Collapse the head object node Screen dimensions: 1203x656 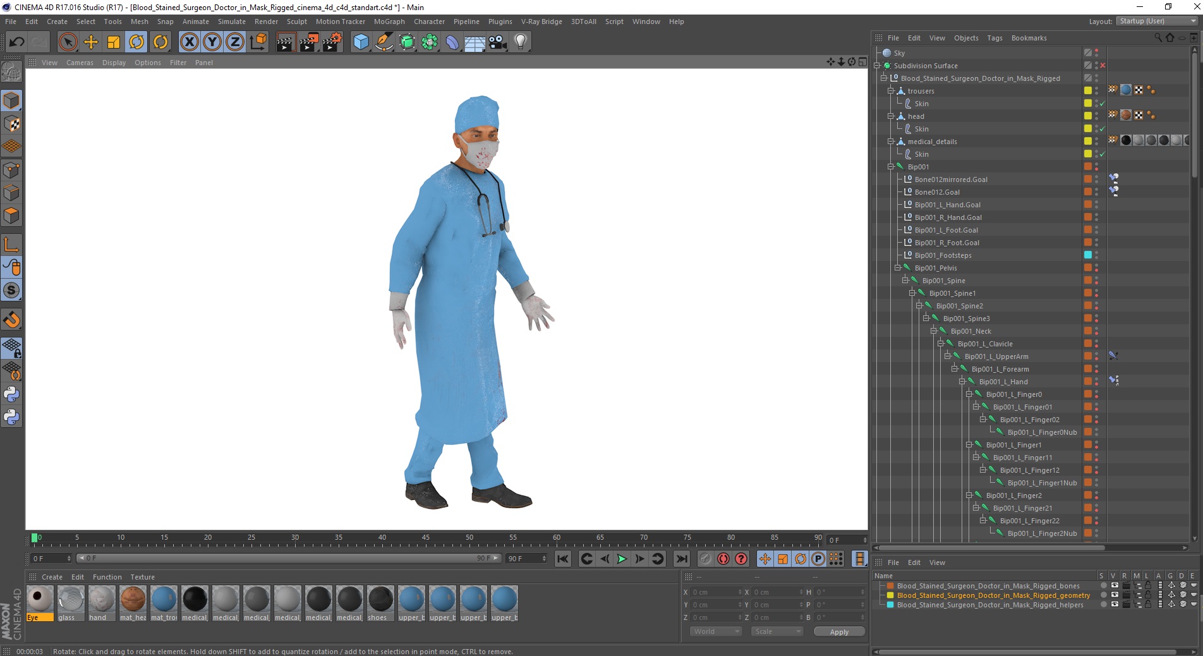[891, 116]
